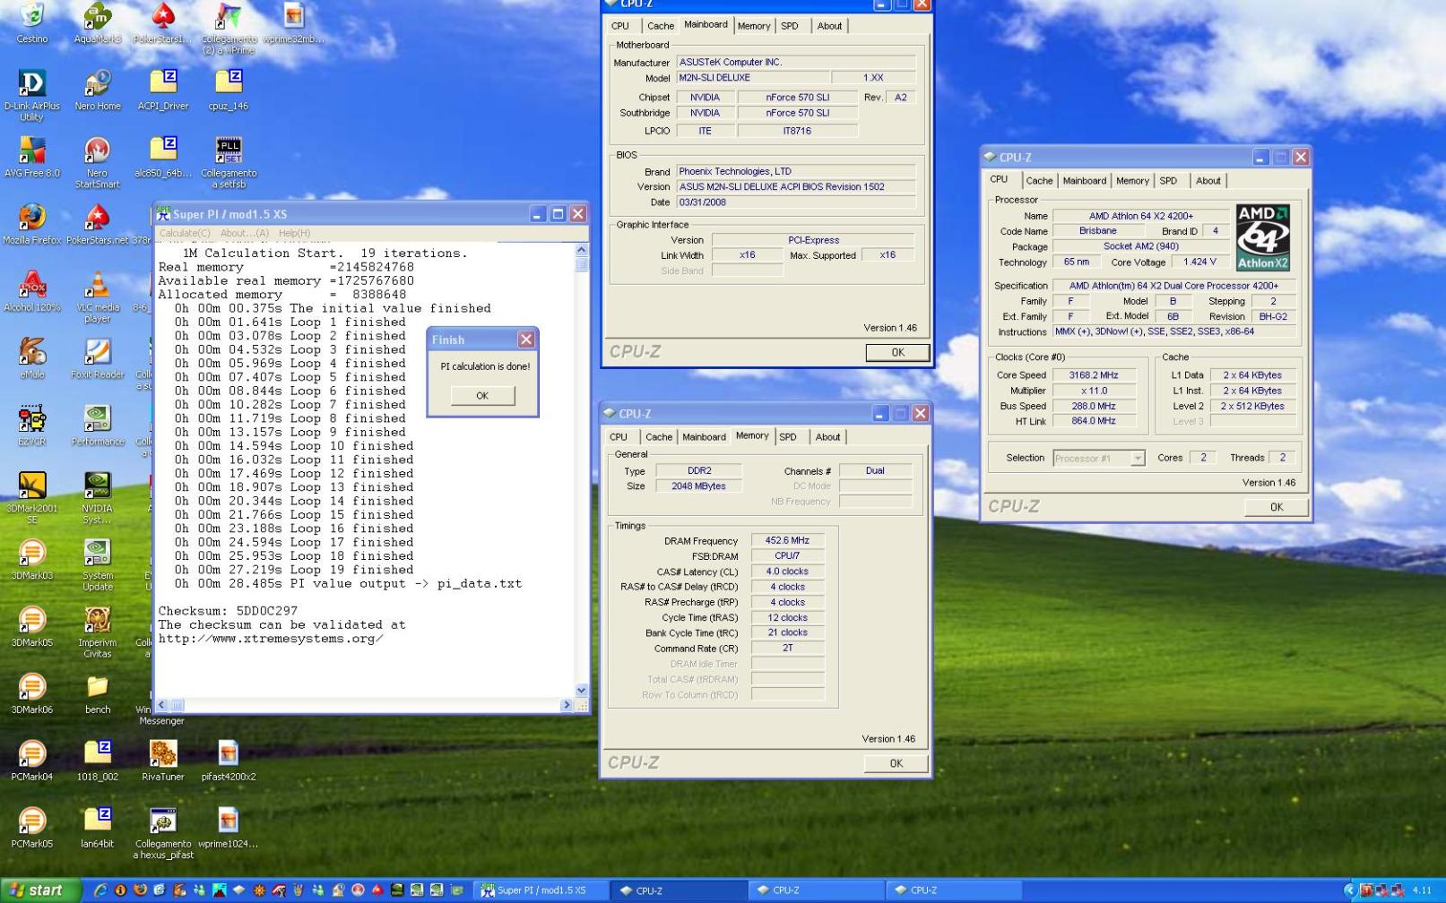
Task: Select the Alcohol 120% desktop icon
Action: tap(31, 291)
